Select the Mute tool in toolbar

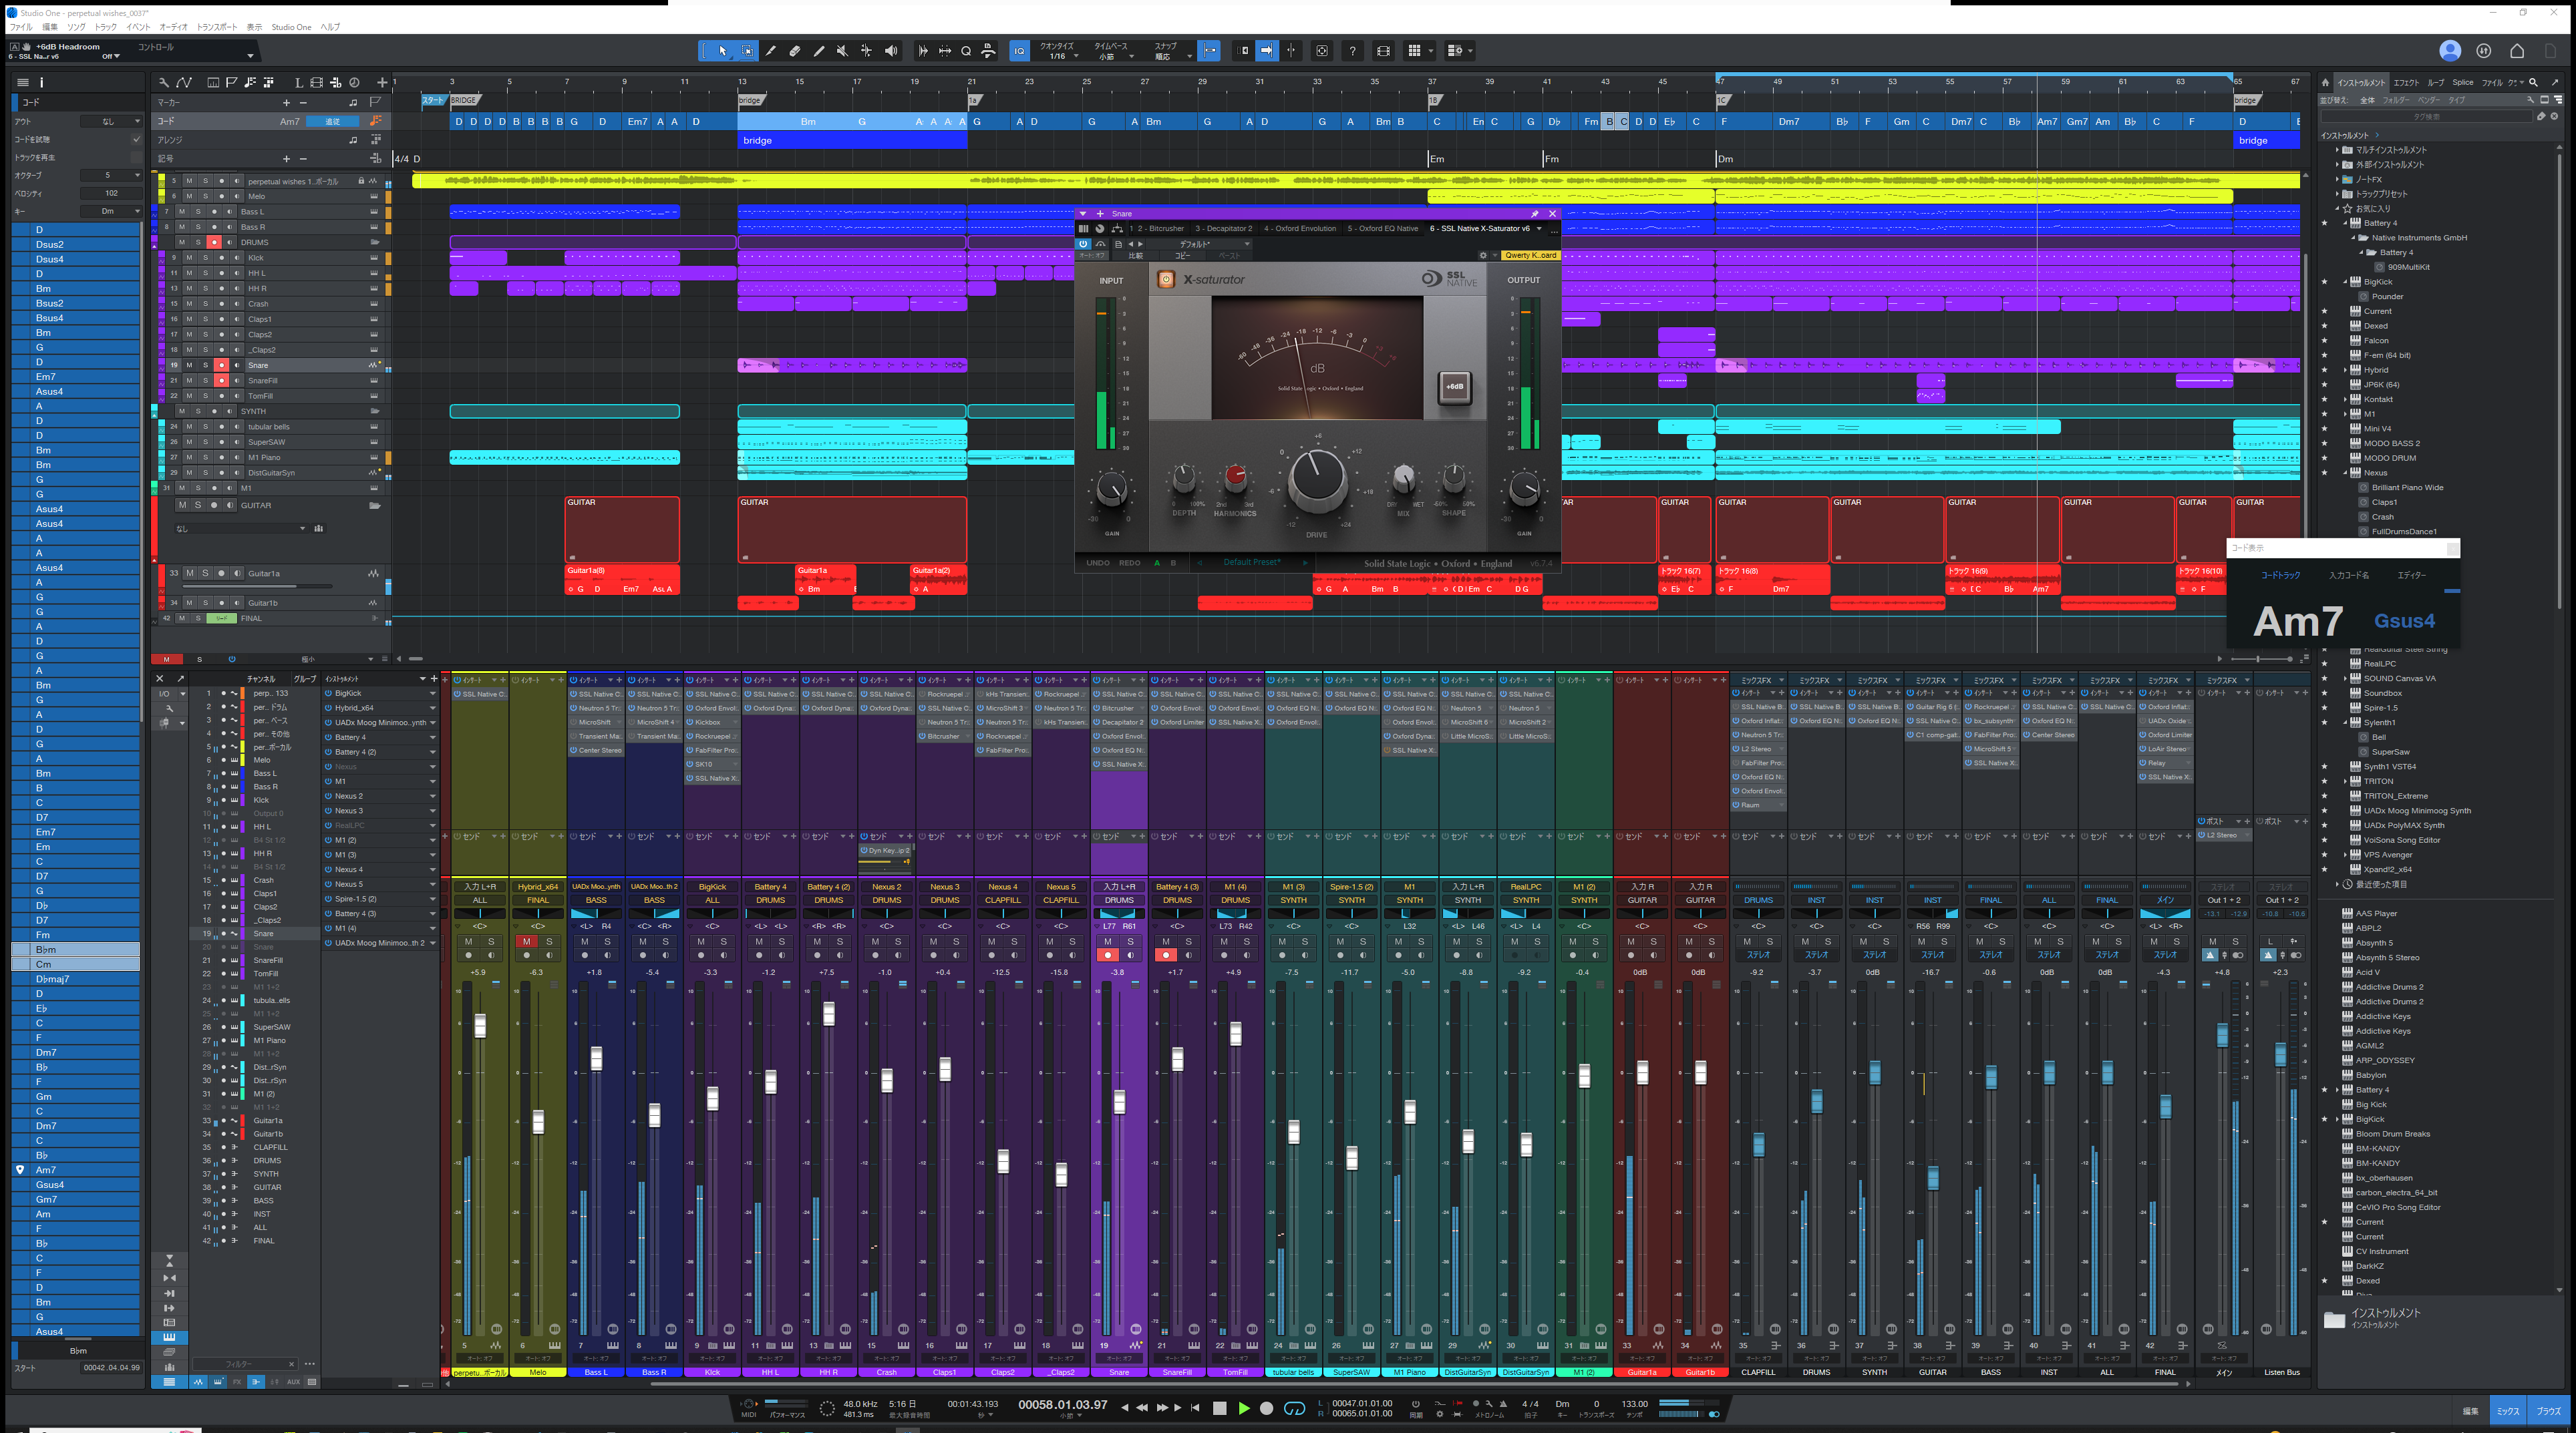843,51
